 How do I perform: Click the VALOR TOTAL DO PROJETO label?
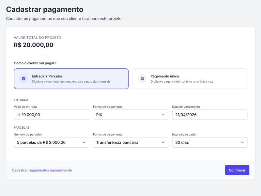click(38, 38)
